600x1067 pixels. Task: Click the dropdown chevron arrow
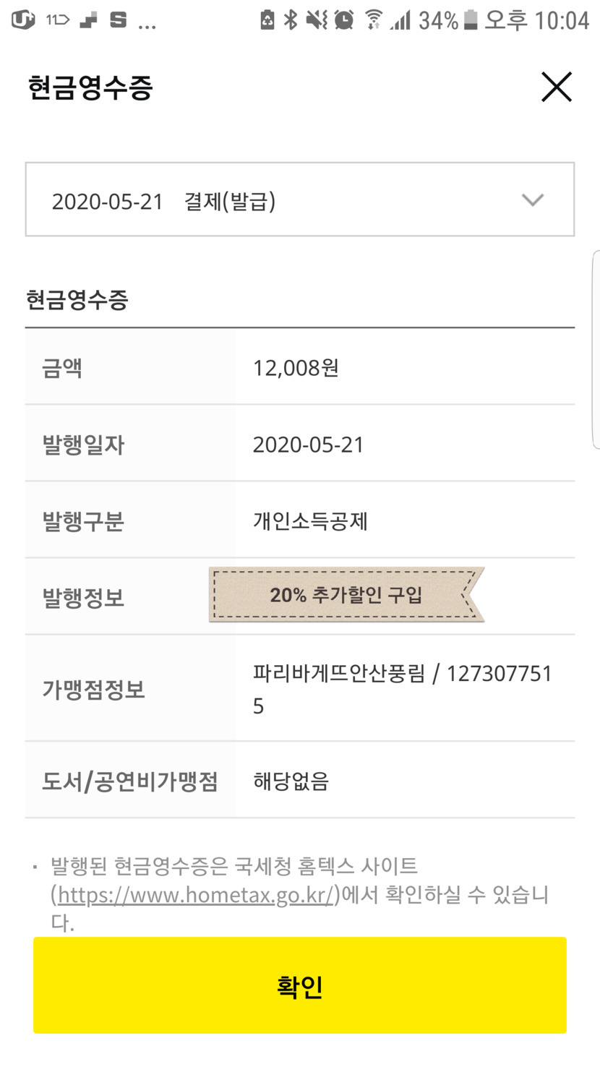(533, 200)
